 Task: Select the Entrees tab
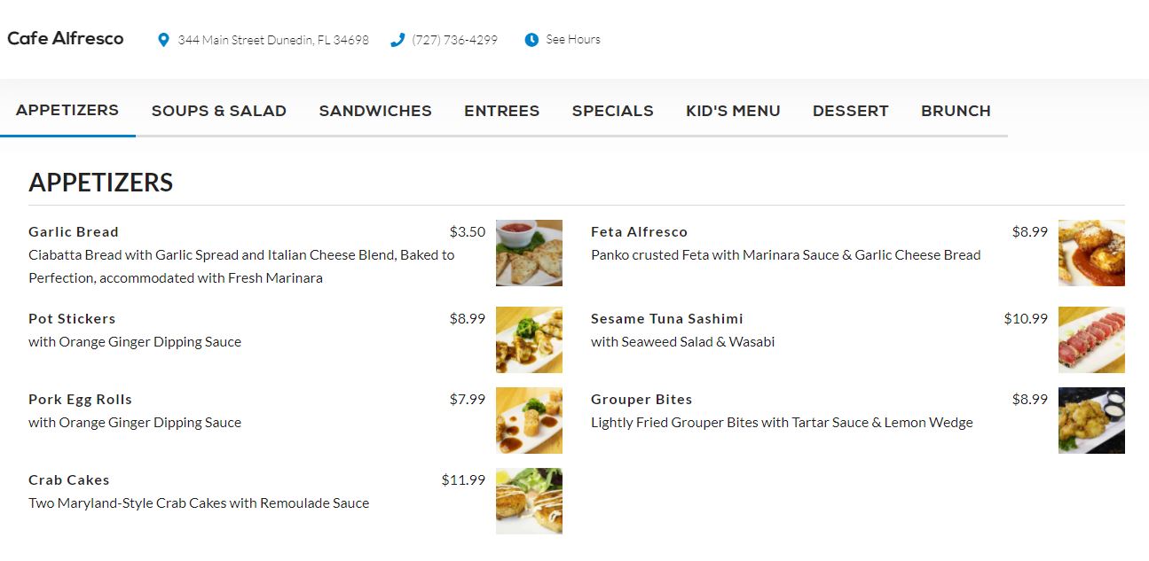coord(502,111)
